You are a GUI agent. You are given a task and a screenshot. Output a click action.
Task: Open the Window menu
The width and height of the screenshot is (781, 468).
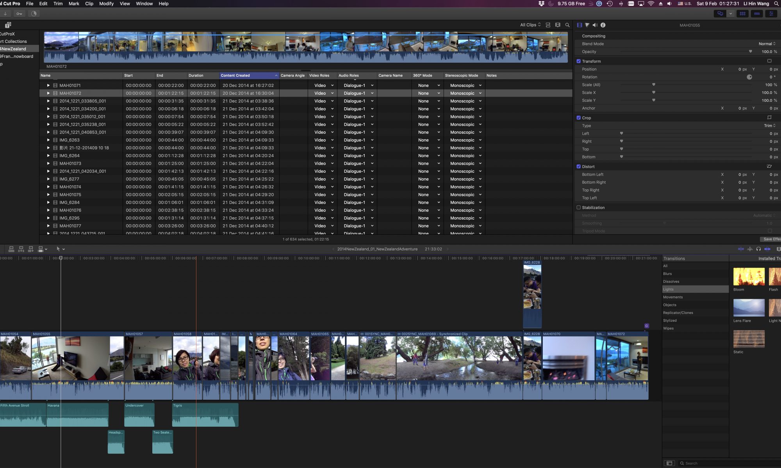pos(144,4)
